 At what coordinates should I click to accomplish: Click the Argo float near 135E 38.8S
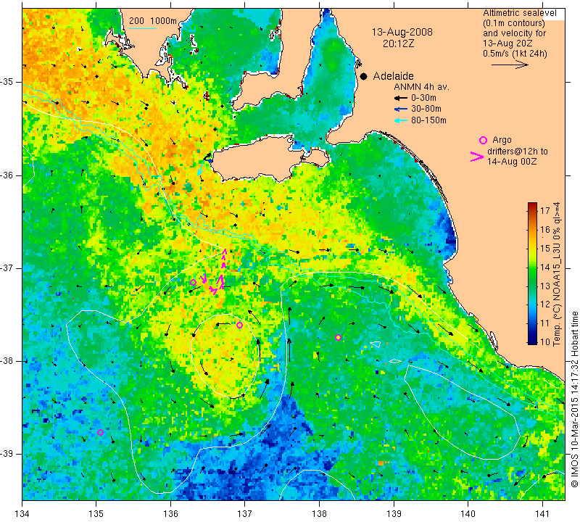(x=100, y=432)
